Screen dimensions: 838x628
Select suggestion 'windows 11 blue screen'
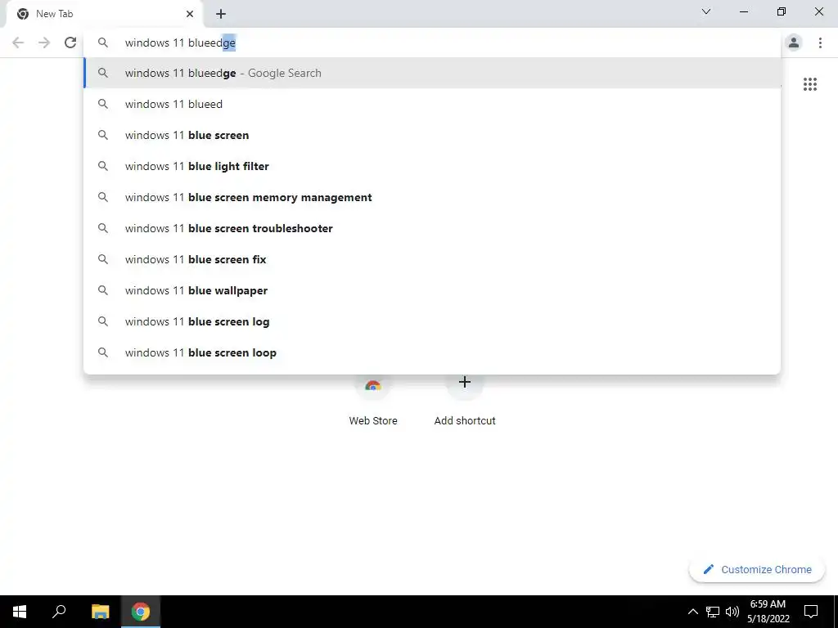click(432, 135)
